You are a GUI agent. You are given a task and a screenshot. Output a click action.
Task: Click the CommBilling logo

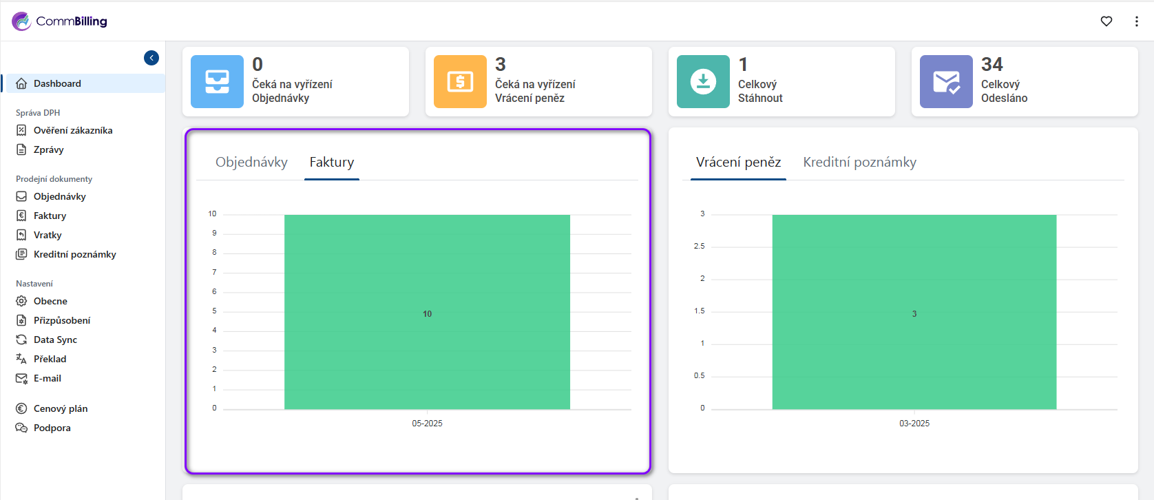pos(60,21)
